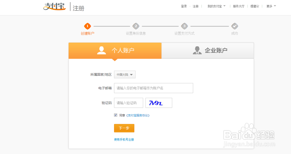Click the 电子邮箱 field label
This screenshot has height=154, width=291.
pos(105,88)
